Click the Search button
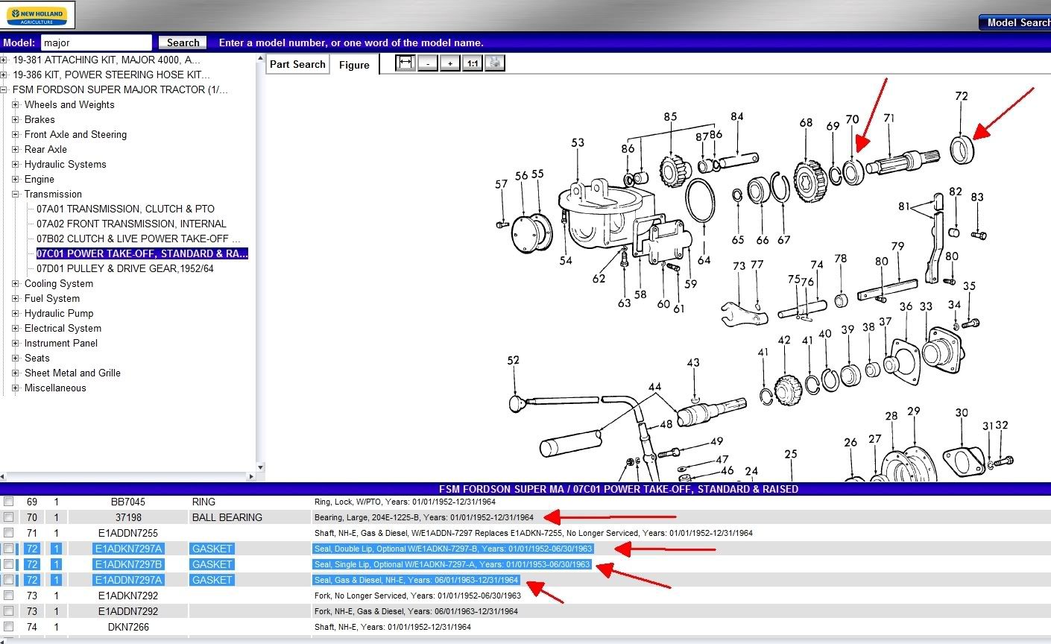The image size is (1051, 644). tap(183, 42)
